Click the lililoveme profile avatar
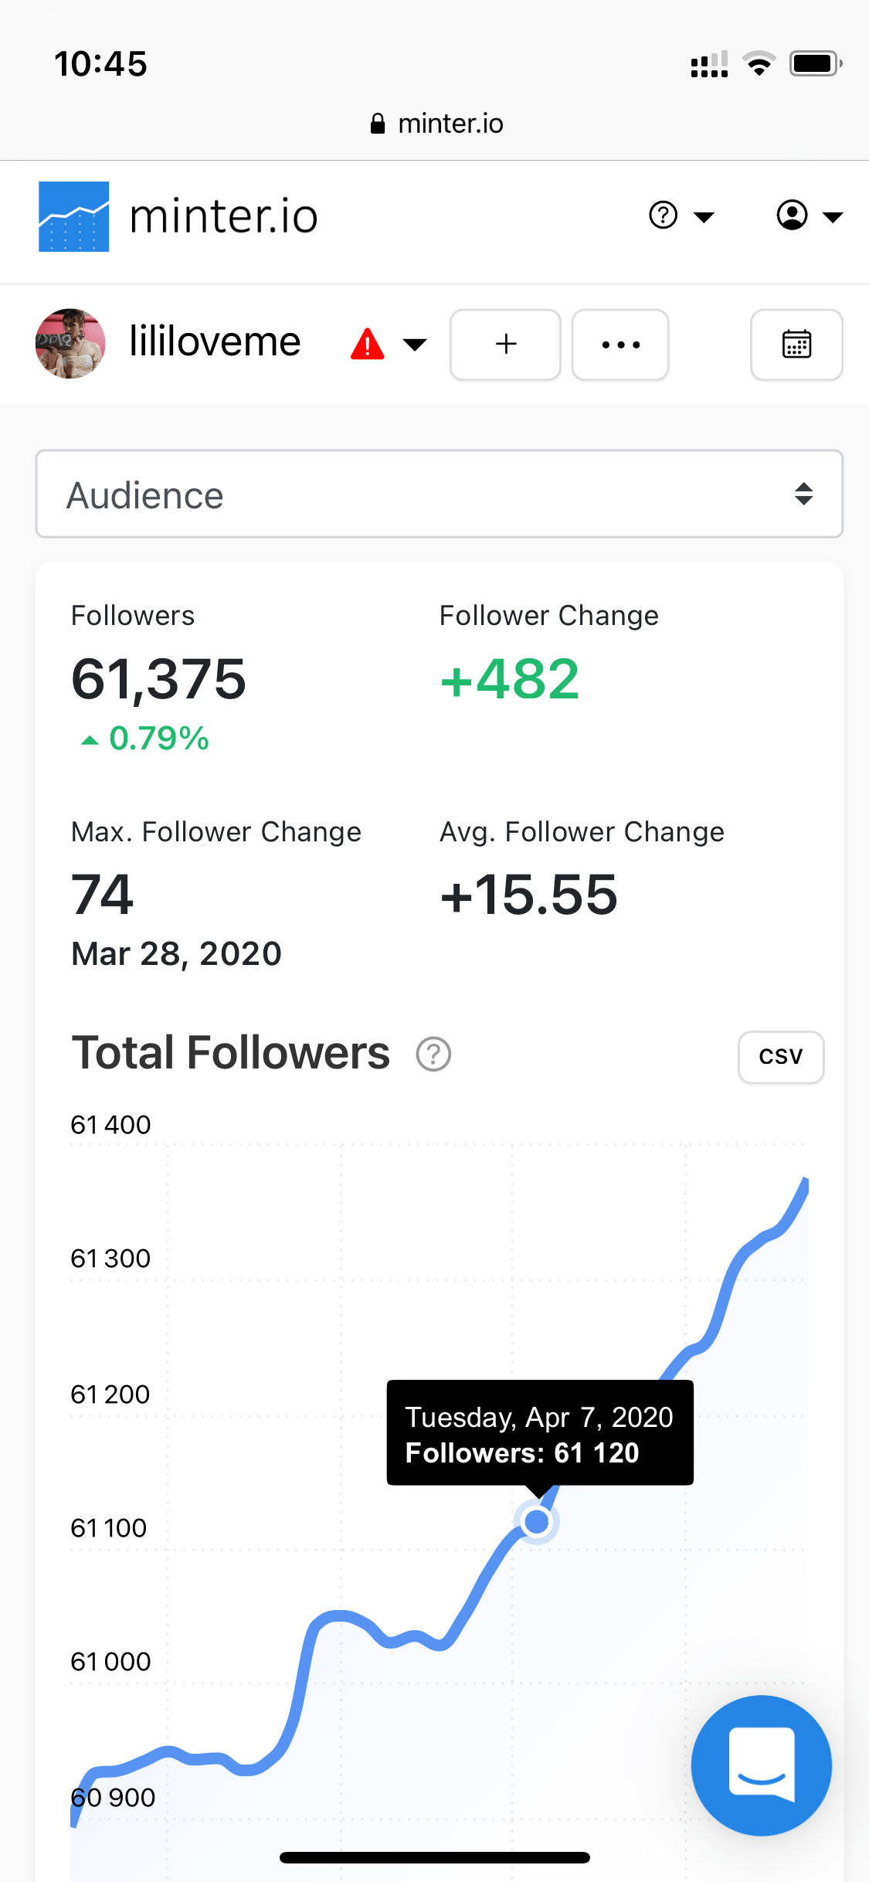The height and width of the screenshot is (1882, 869). [x=70, y=344]
